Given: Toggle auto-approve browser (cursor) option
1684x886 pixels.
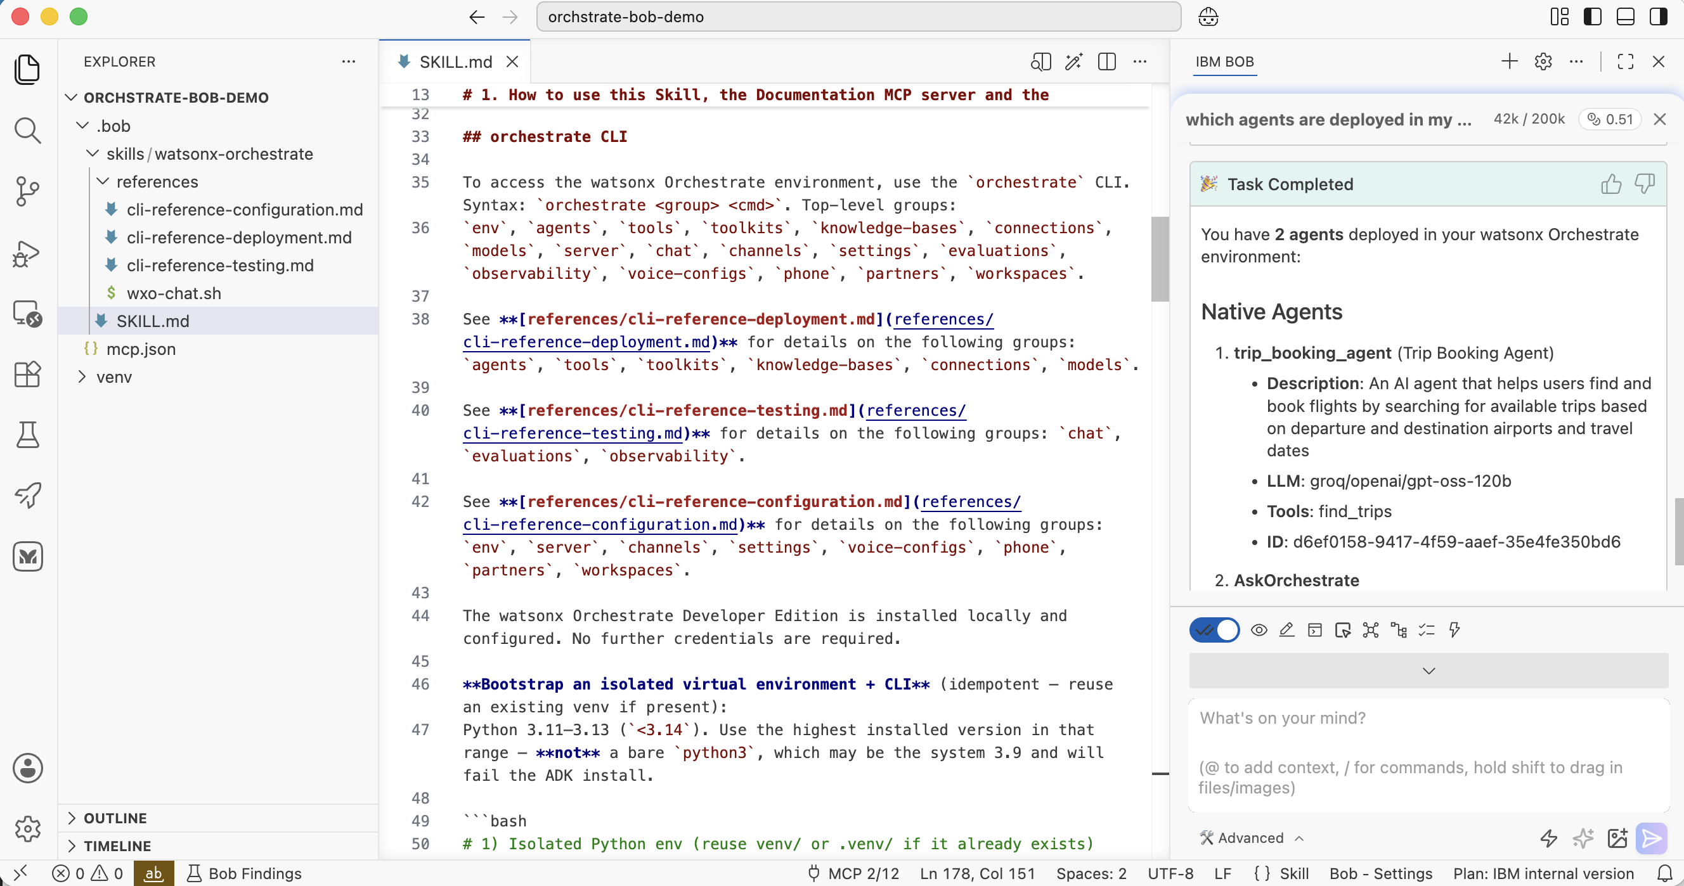Looking at the screenshot, I should pyautogui.click(x=1343, y=630).
